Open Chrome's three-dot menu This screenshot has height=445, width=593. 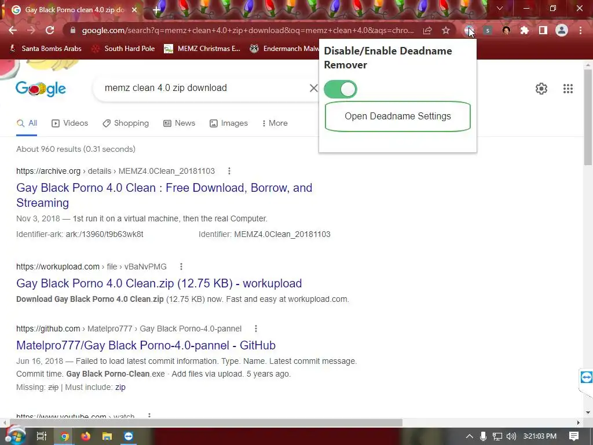click(580, 30)
